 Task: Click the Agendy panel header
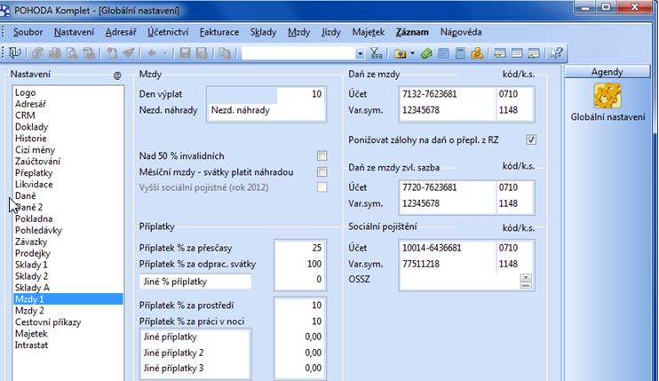[x=607, y=72]
